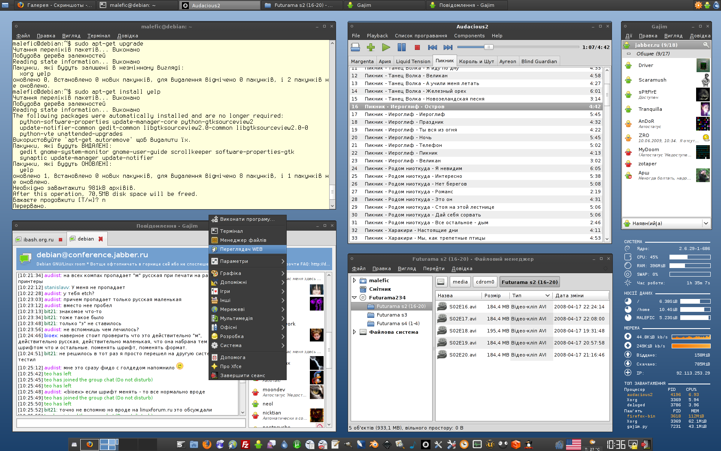The width and height of the screenshot is (721, 451).
Task: Skip to the previous track in Audacious
Action: pos(433,47)
